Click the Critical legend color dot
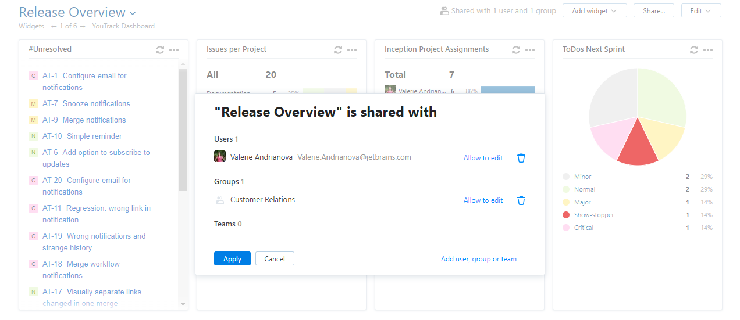The width and height of the screenshot is (740, 320). (566, 228)
